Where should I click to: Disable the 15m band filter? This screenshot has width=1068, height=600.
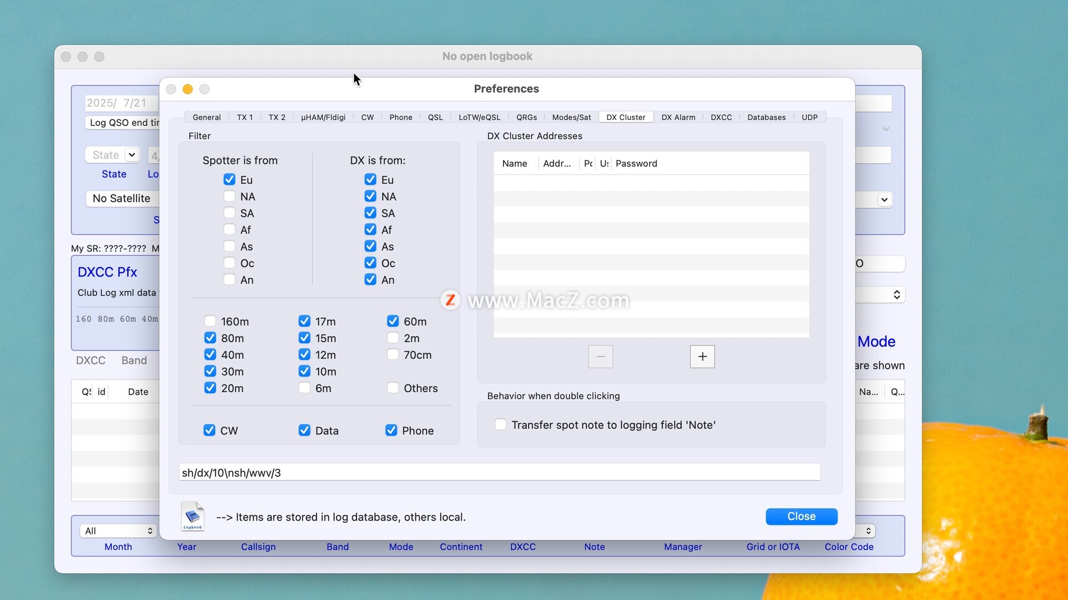[x=304, y=338]
